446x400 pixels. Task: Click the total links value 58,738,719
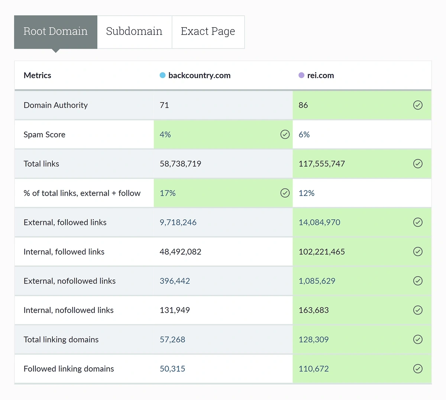(181, 164)
